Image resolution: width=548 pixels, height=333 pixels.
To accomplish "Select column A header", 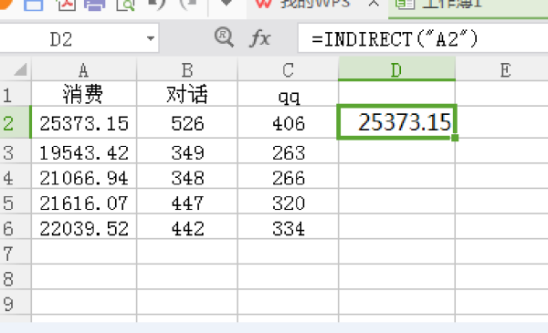I will click(x=84, y=70).
